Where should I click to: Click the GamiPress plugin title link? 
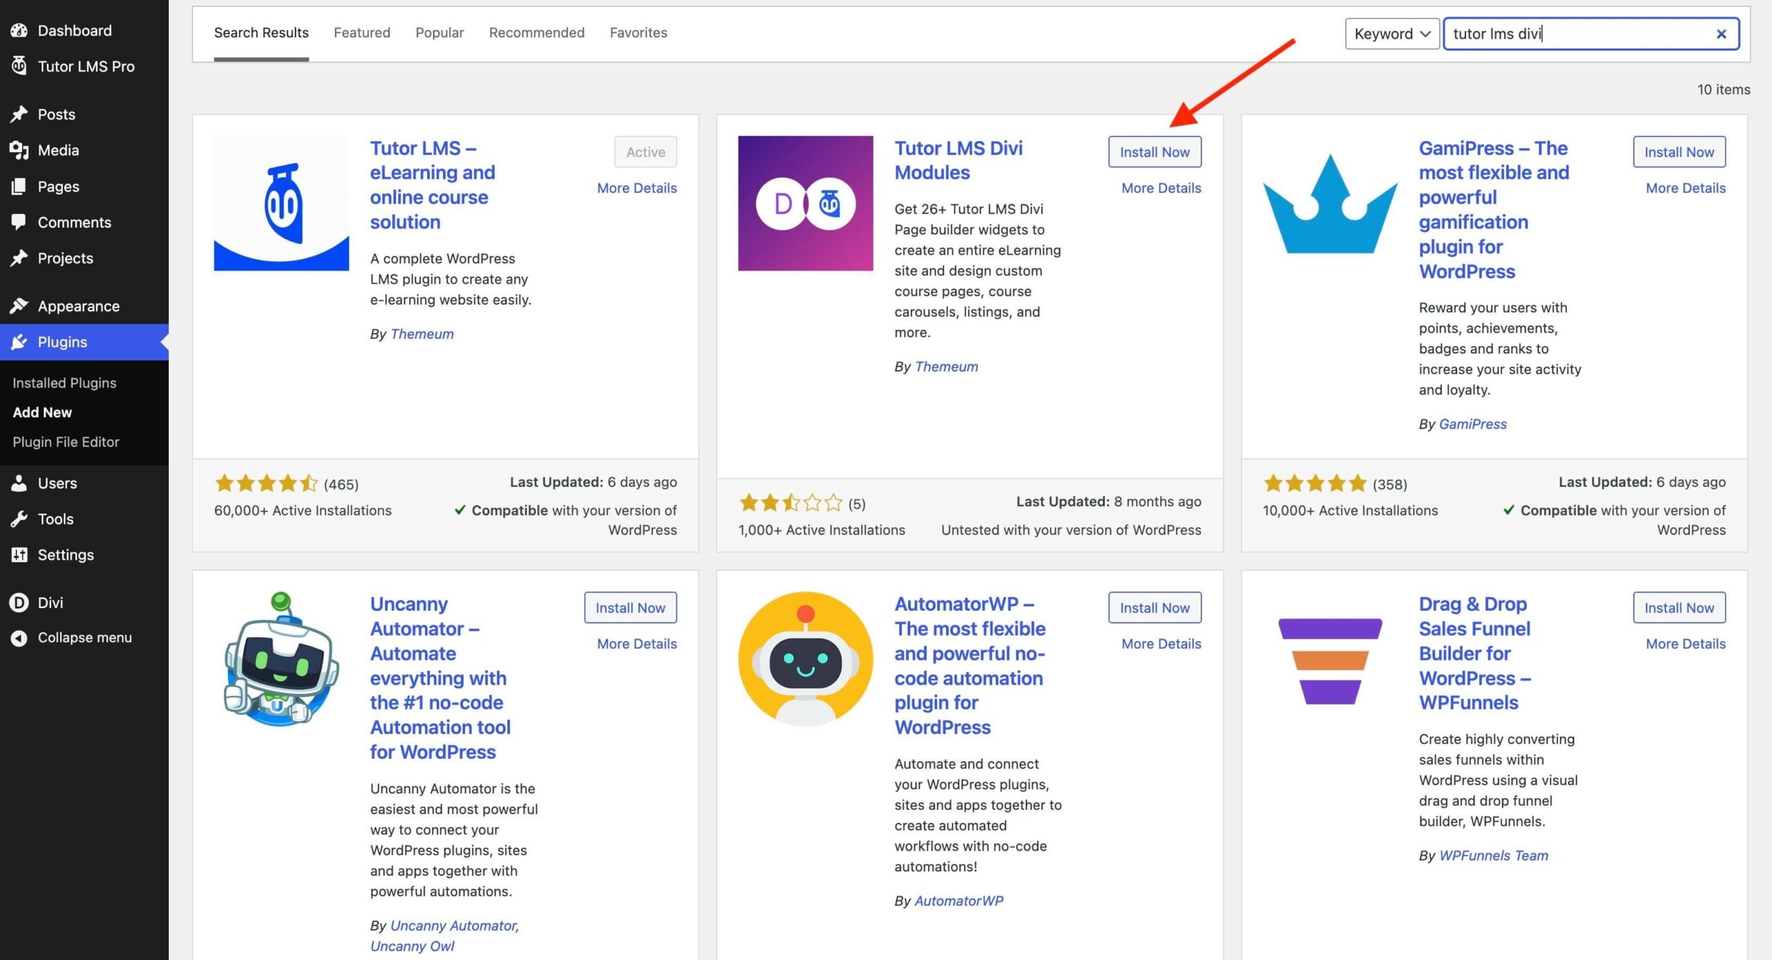click(1494, 210)
